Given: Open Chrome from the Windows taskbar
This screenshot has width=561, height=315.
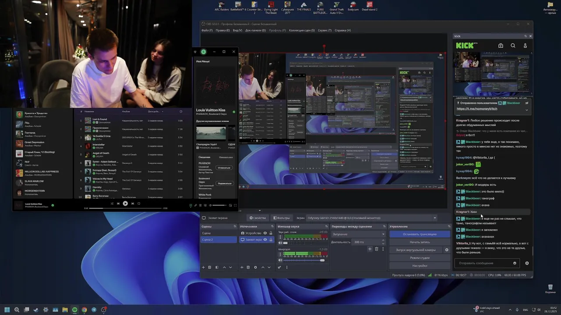Looking at the screenshot, I should 84,310.
